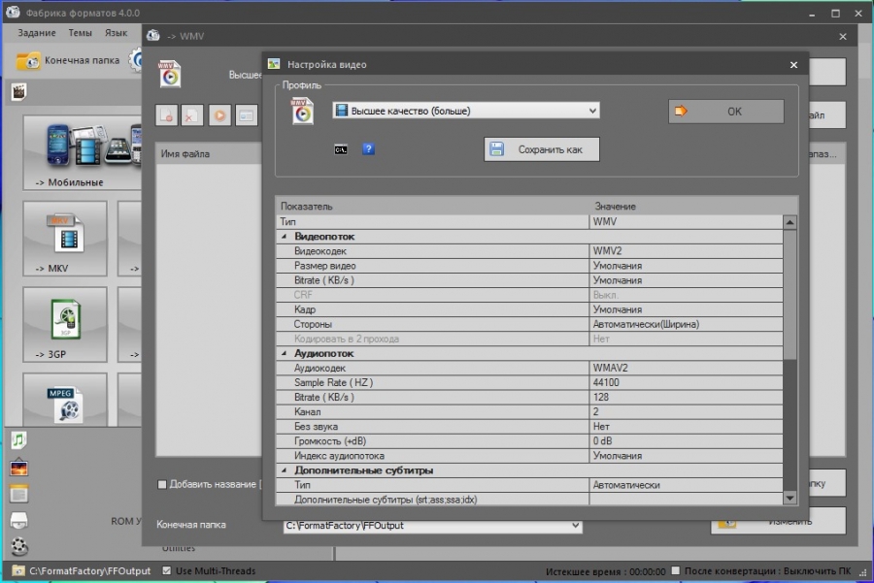Select the Дополнительные субтитры (srt;ass;ssa;idx) row
Image resolution: width=874 pixels, height=583 pixels.
point(529,500)
